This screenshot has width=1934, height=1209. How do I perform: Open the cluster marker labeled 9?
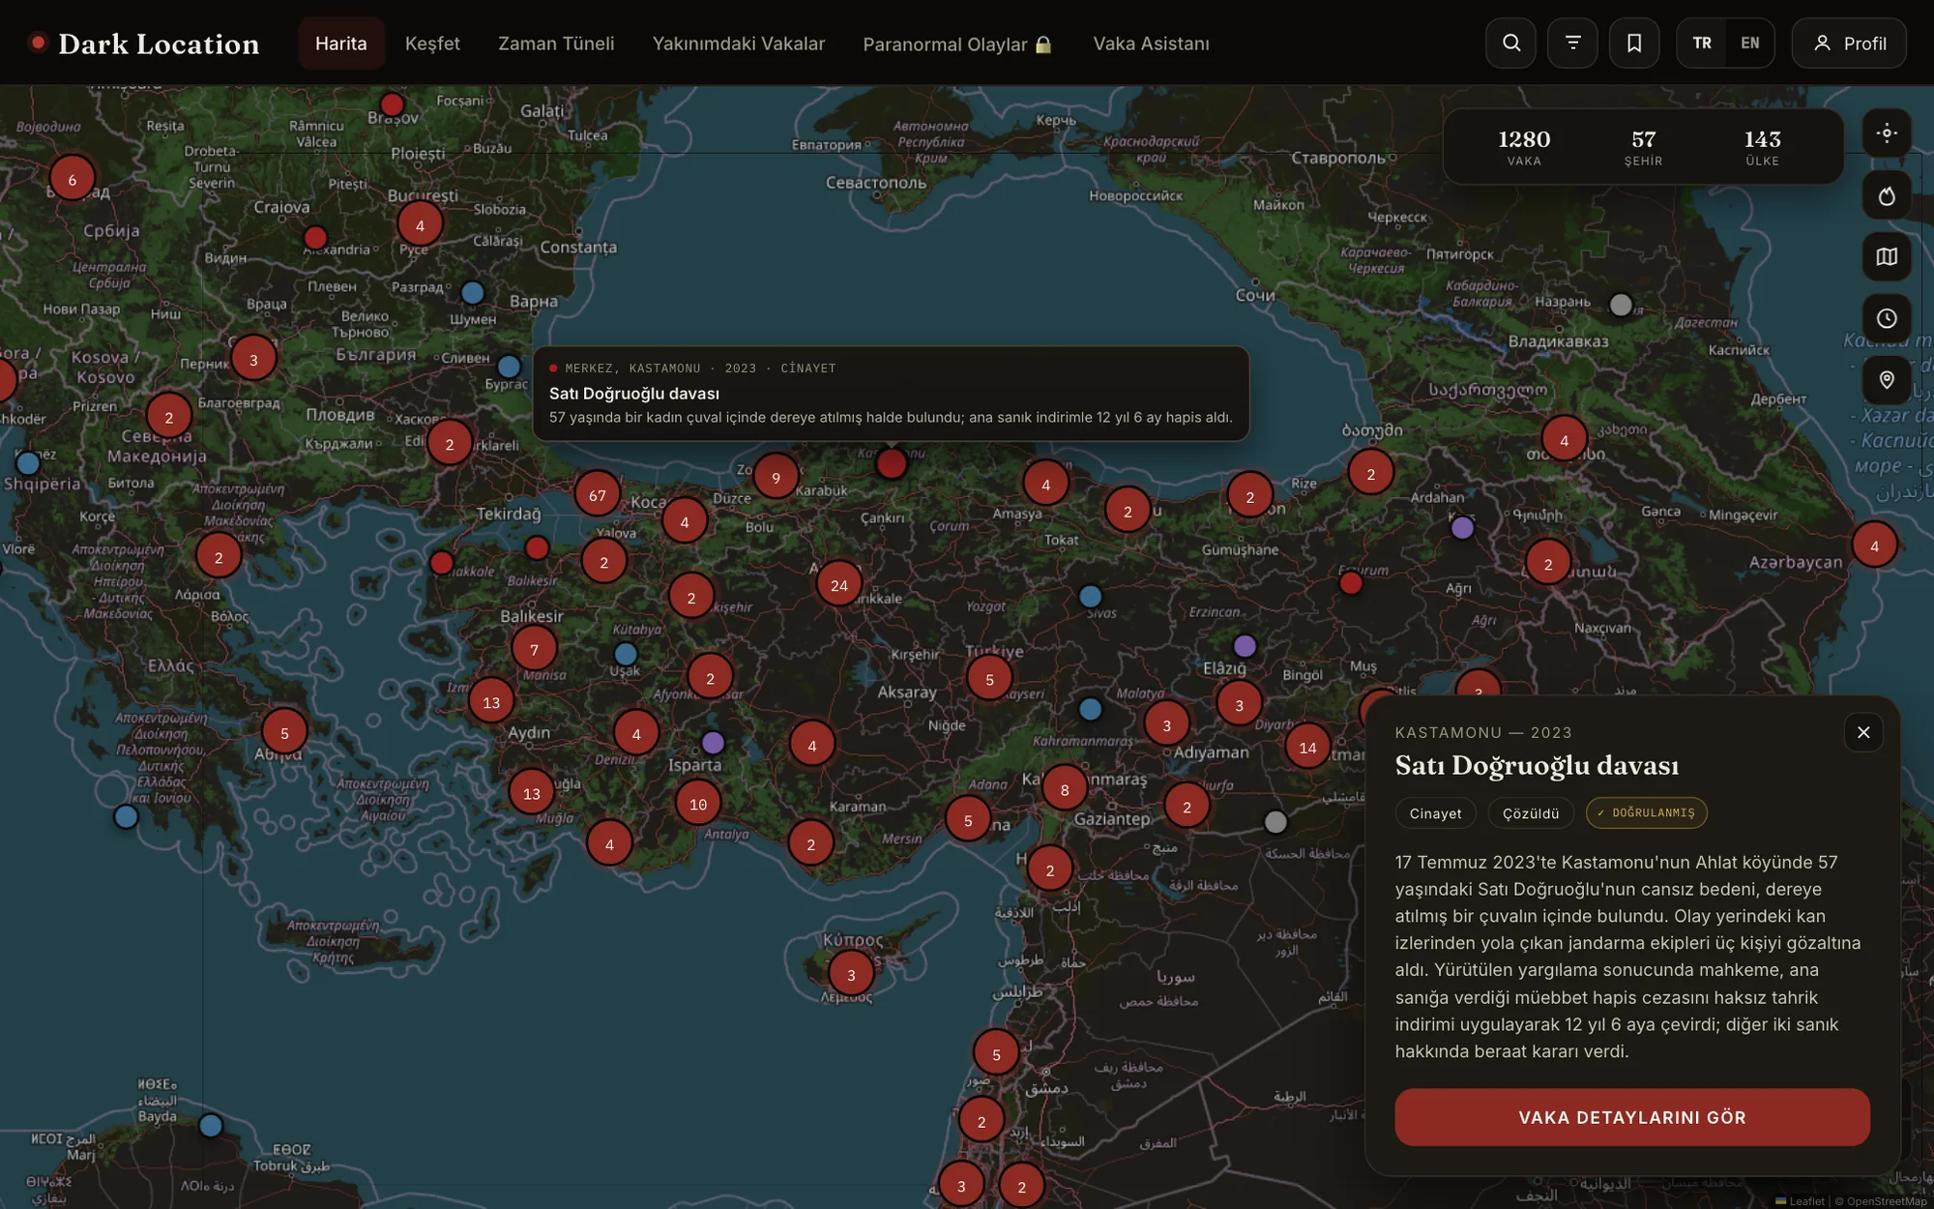coord(776,477)
